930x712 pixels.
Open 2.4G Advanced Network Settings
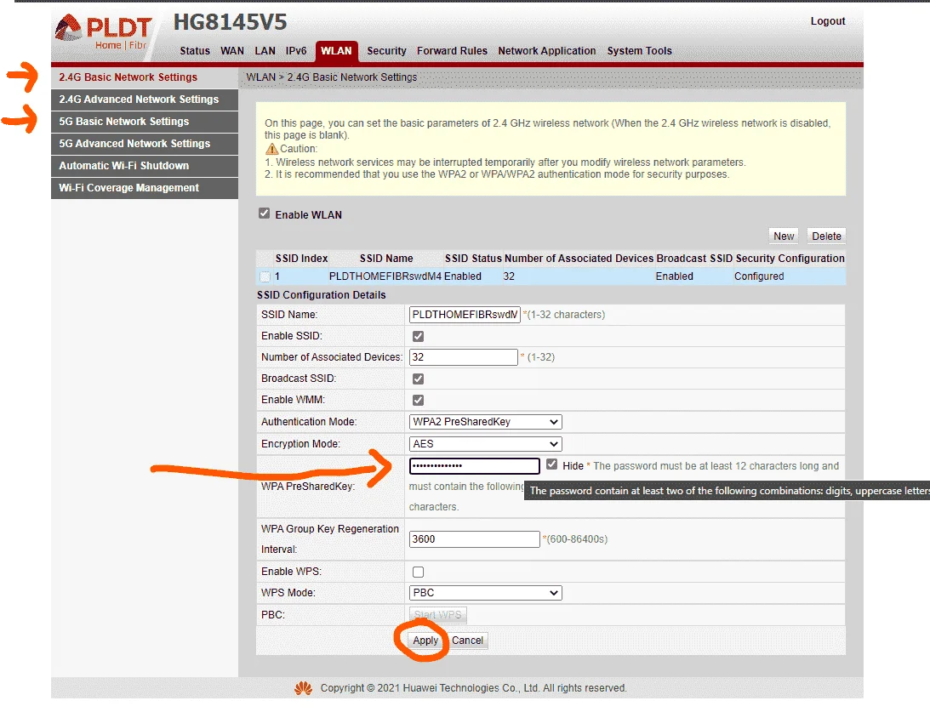145,100
